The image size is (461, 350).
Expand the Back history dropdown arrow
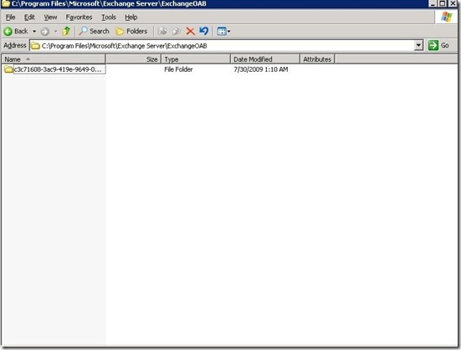click(x=34, y=32)
